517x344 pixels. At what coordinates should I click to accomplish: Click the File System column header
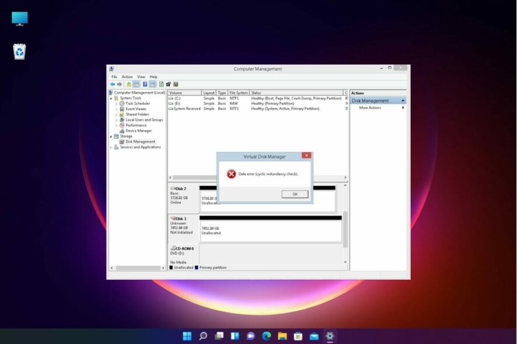point(238,93)
